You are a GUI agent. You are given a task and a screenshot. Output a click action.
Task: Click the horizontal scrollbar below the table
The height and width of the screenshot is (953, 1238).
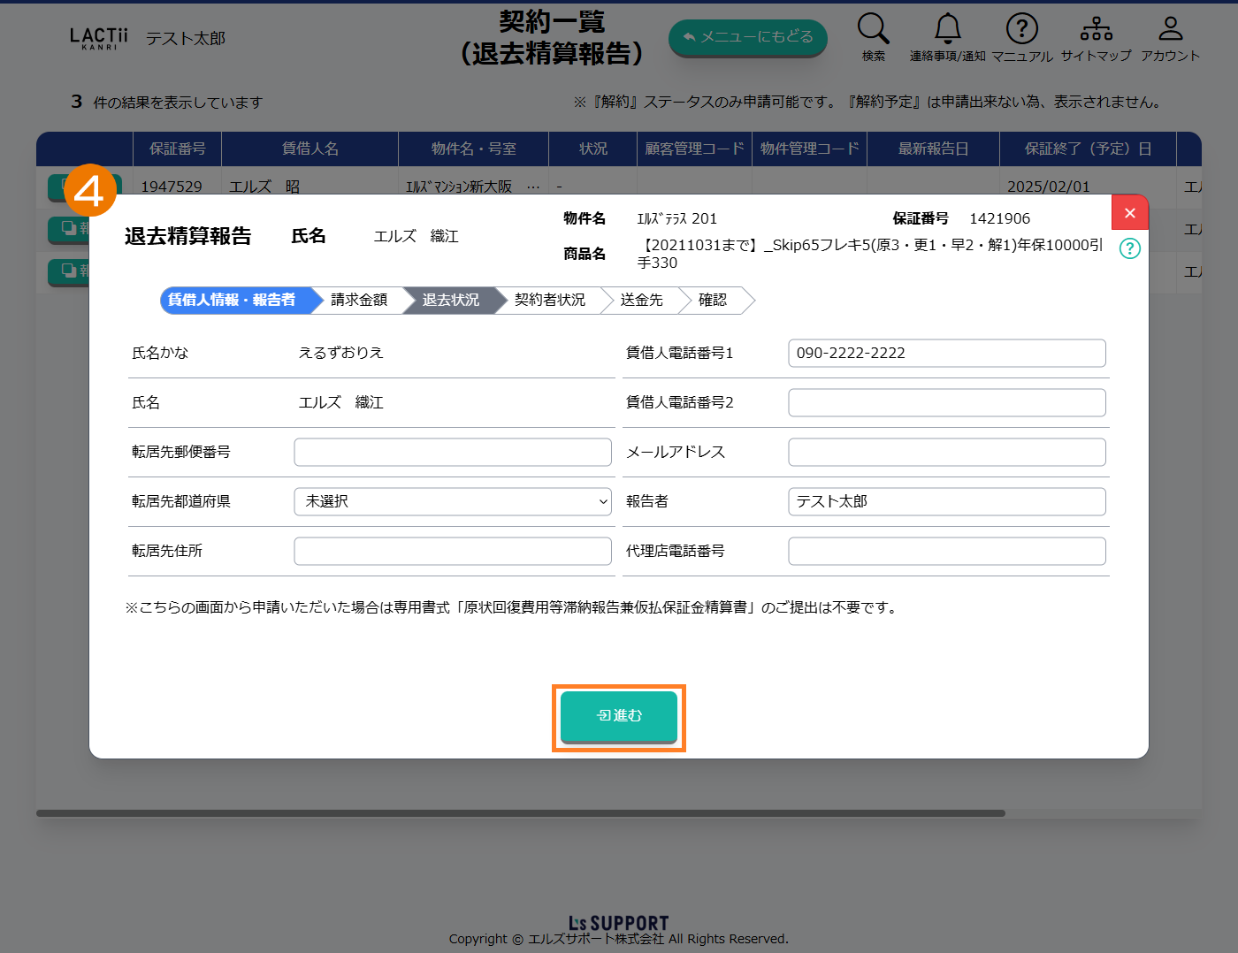pyautogui.click(x=520, y=813)
